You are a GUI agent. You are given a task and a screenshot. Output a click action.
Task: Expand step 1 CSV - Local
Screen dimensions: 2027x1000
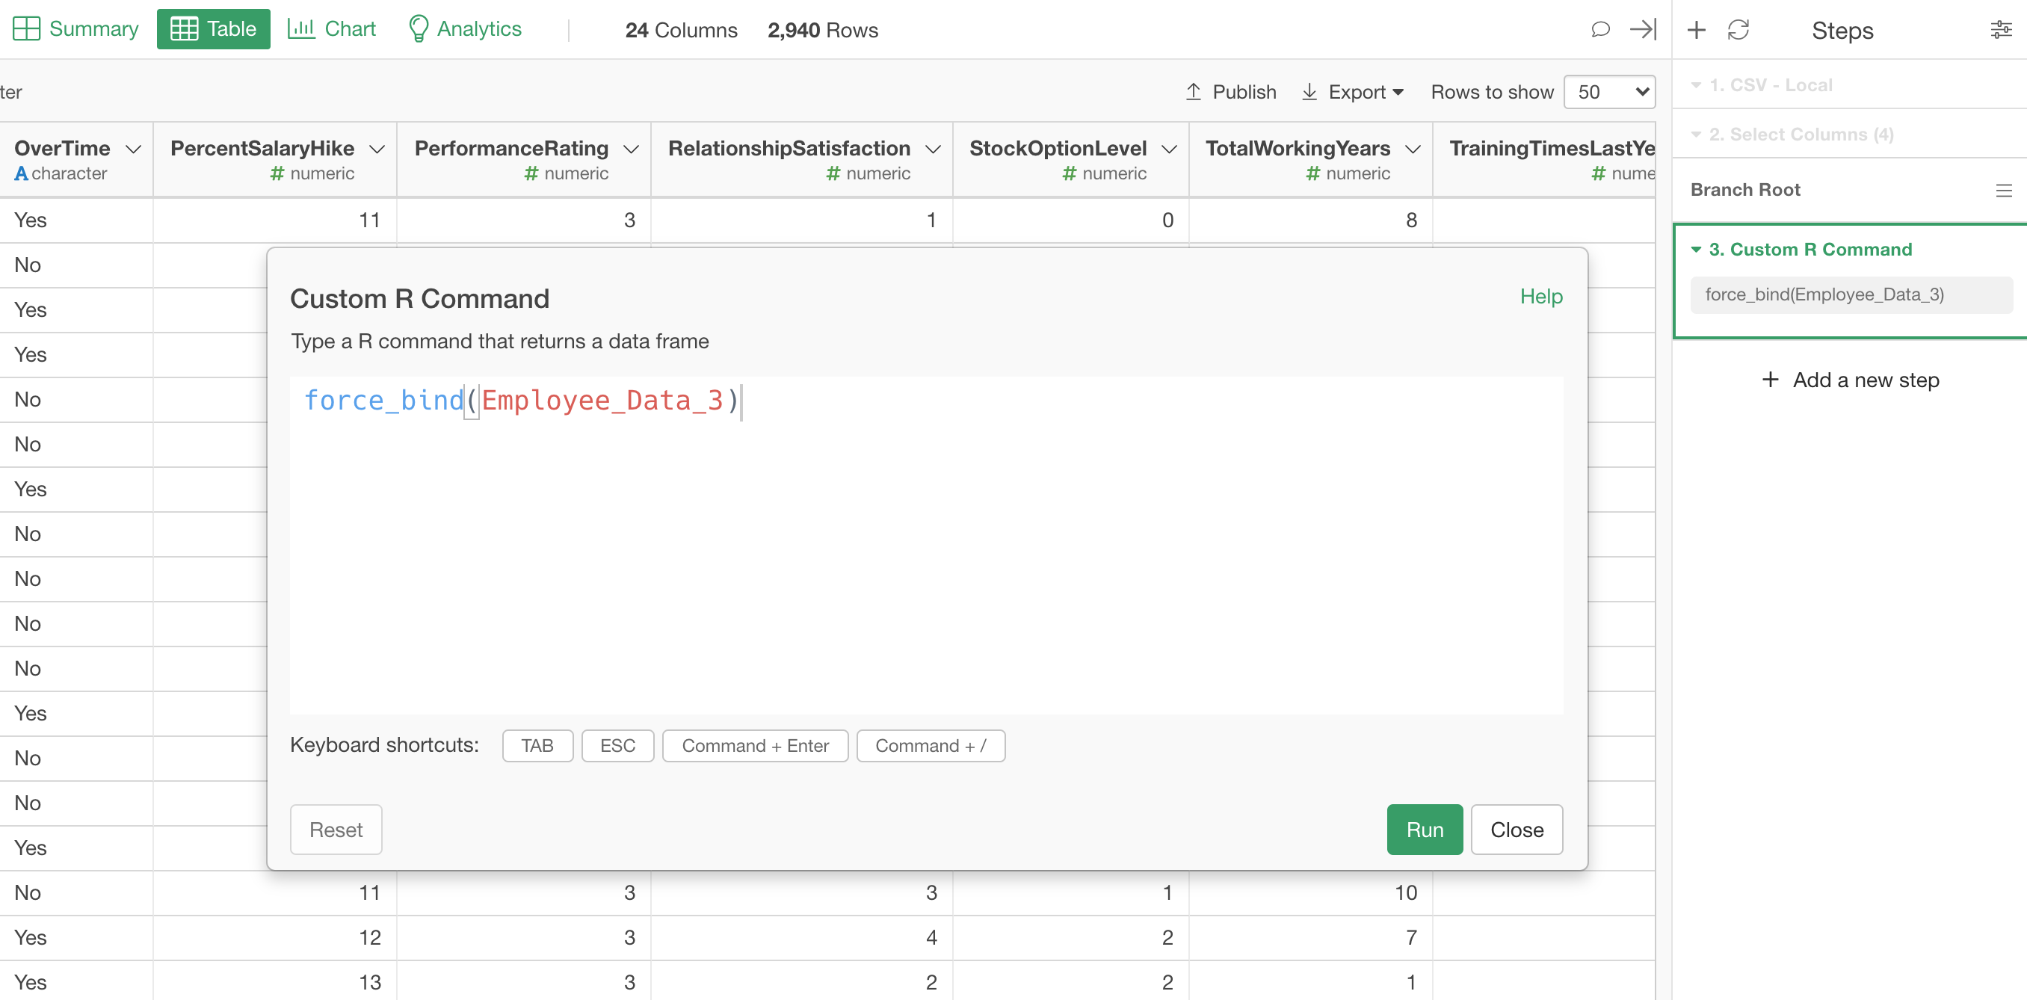click(1697, 85)
